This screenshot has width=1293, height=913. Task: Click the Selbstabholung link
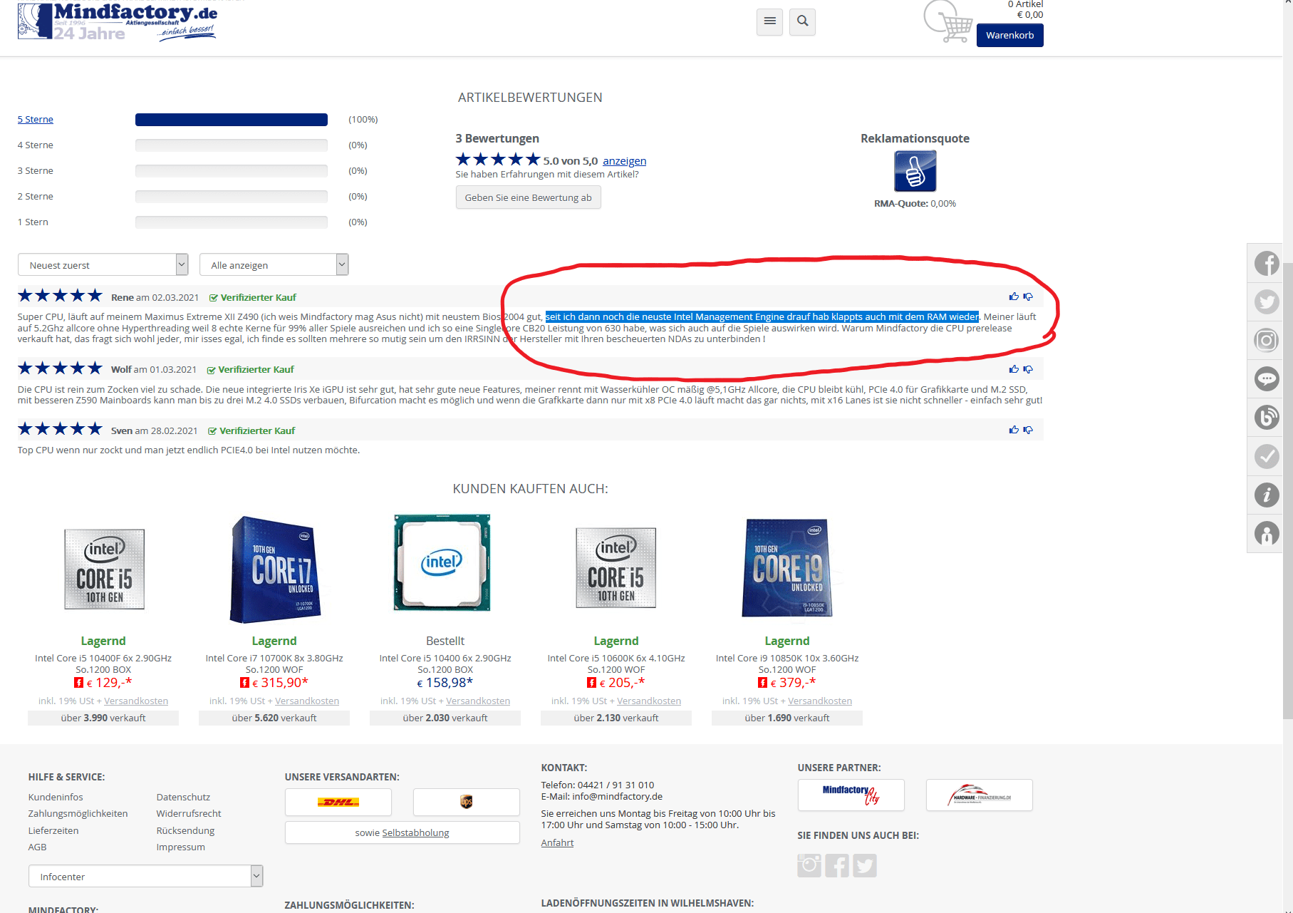415,832
